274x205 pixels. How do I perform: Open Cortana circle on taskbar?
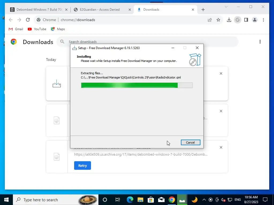[x=105, y=200]
